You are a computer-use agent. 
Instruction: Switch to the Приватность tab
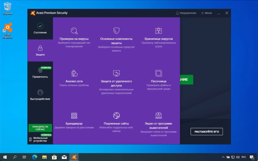(x=40, y=73)
